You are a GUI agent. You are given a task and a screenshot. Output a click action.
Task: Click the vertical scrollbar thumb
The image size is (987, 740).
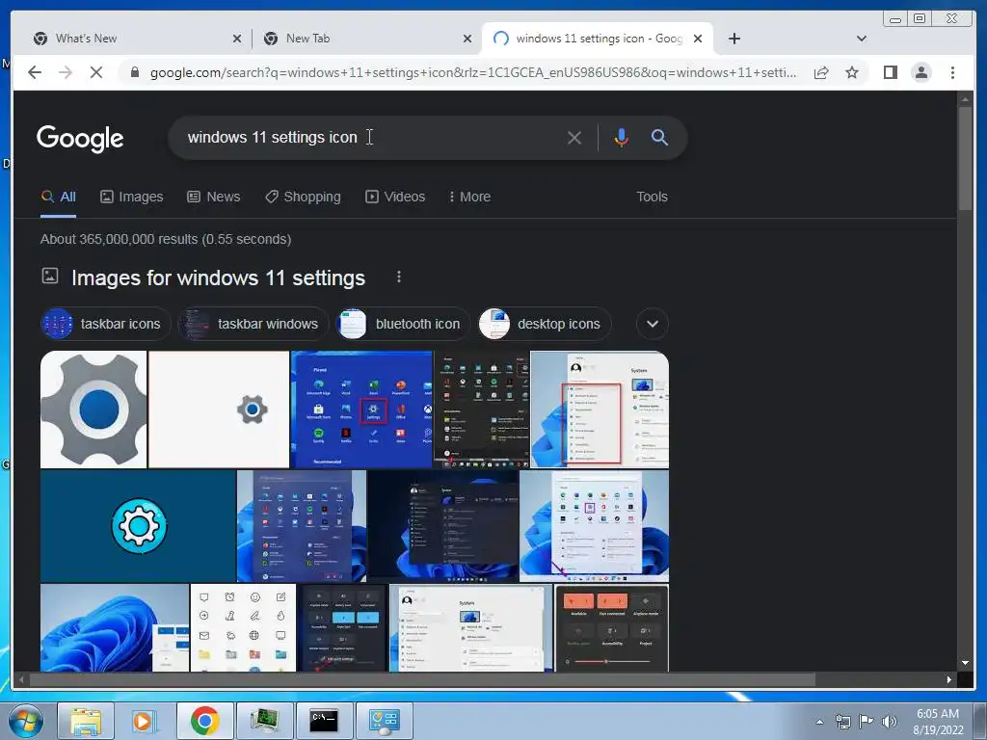965,157
